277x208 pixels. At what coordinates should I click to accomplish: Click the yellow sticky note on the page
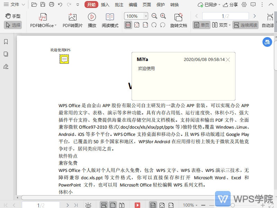coord(64,59)
